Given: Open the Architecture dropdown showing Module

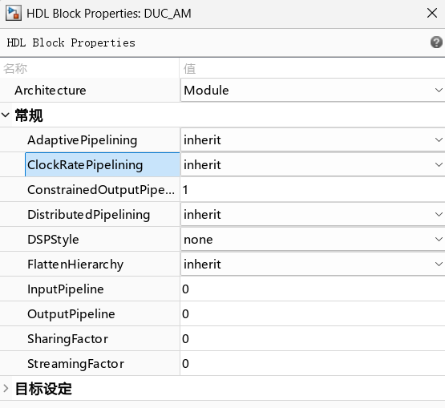Looking at the screenshot, I should 313,91.
